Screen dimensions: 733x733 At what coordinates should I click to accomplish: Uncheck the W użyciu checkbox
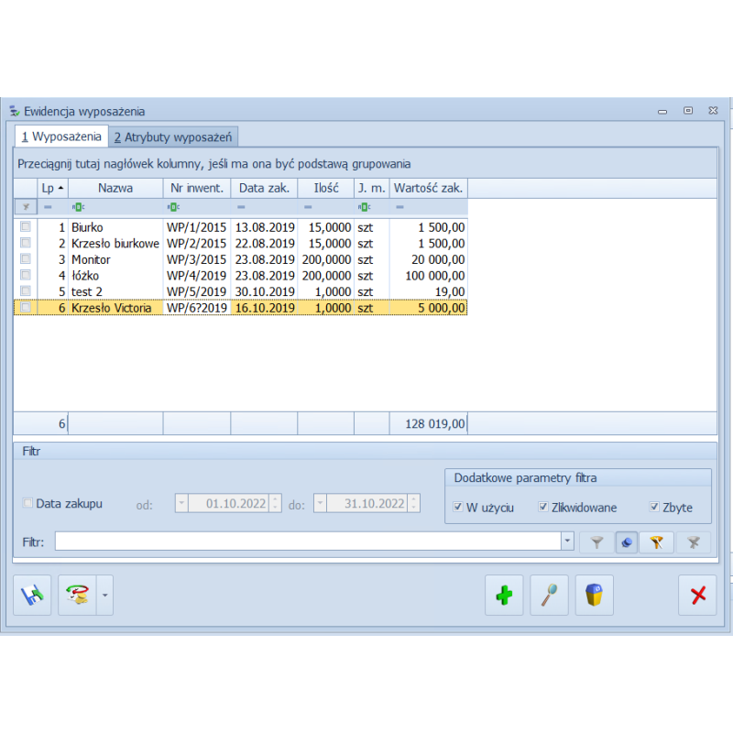click(458, 508)
